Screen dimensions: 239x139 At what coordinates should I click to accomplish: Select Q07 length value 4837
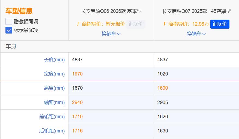point(163,60)
